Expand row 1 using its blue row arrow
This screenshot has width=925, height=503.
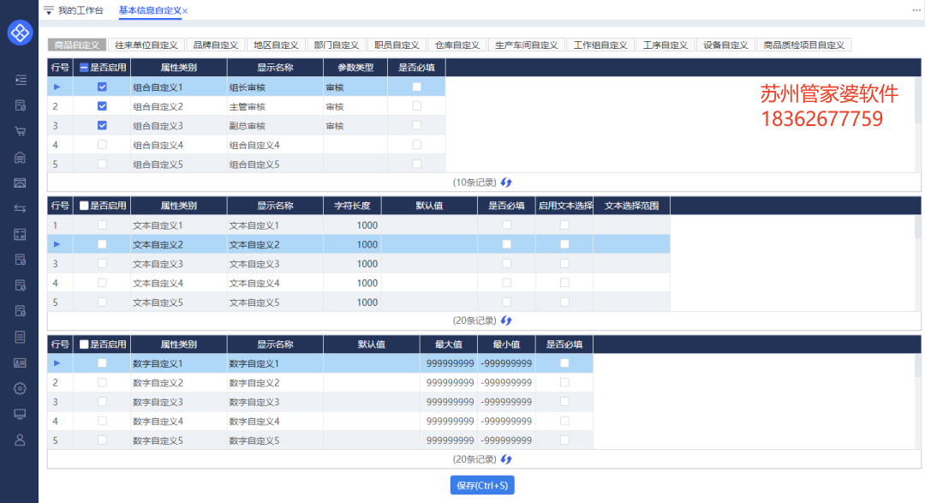tap(57, 86)
